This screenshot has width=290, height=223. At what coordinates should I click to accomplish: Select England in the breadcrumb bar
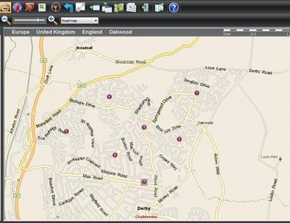click(92, 32)
